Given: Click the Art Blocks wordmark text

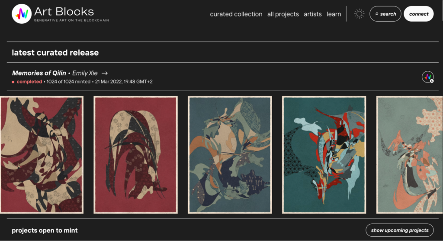Looking at the screenshot, I should (x=64, y=12).
